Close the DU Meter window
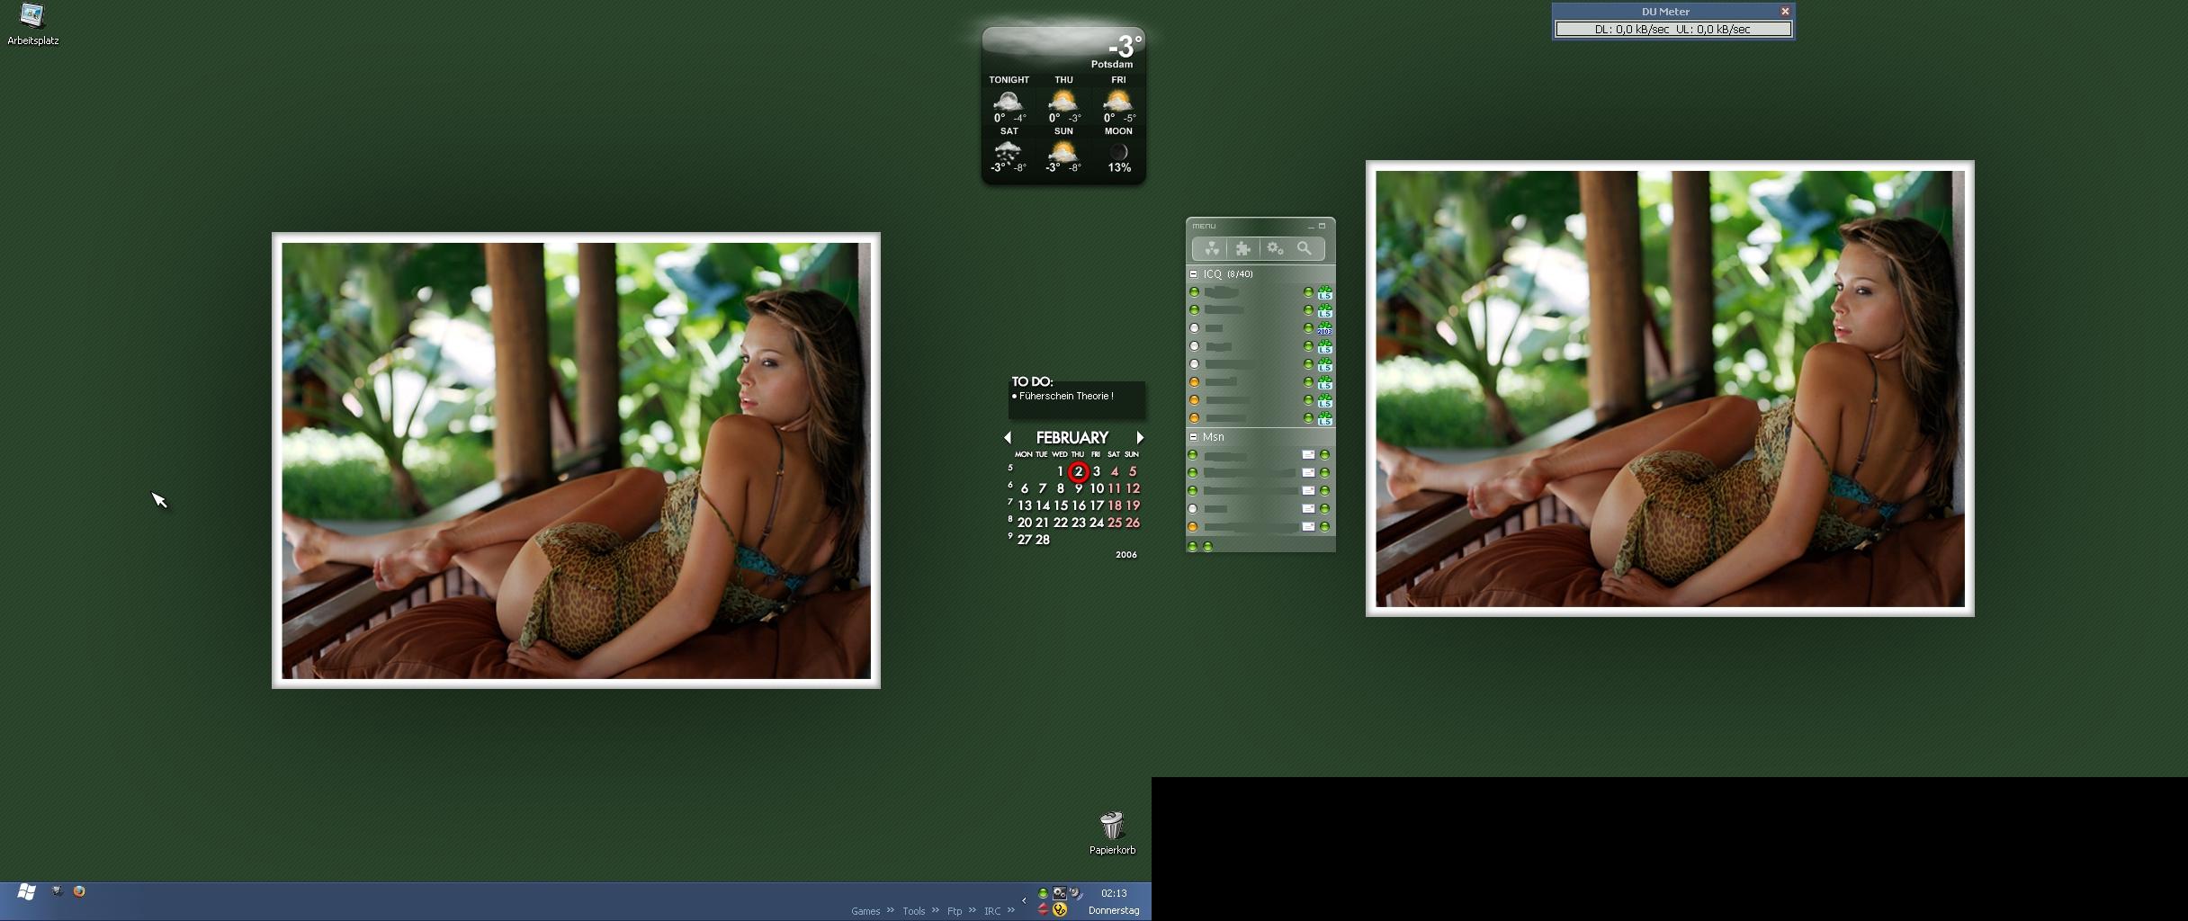2188x921 pixels. pos(1785,12)
